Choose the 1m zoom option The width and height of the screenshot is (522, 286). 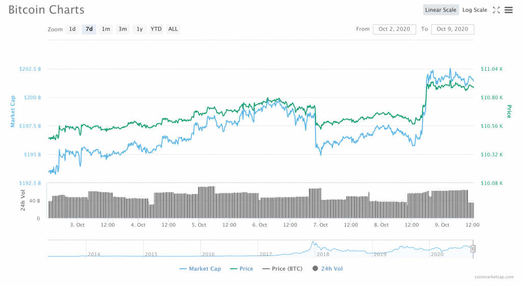[x=106, y=29]
